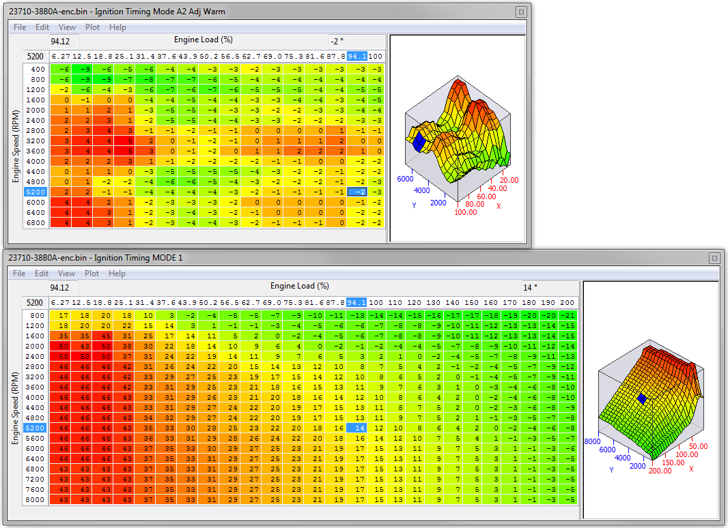
Task: Open Edit menu in A2 Adj Warm window
Action: tap(42, 27)
